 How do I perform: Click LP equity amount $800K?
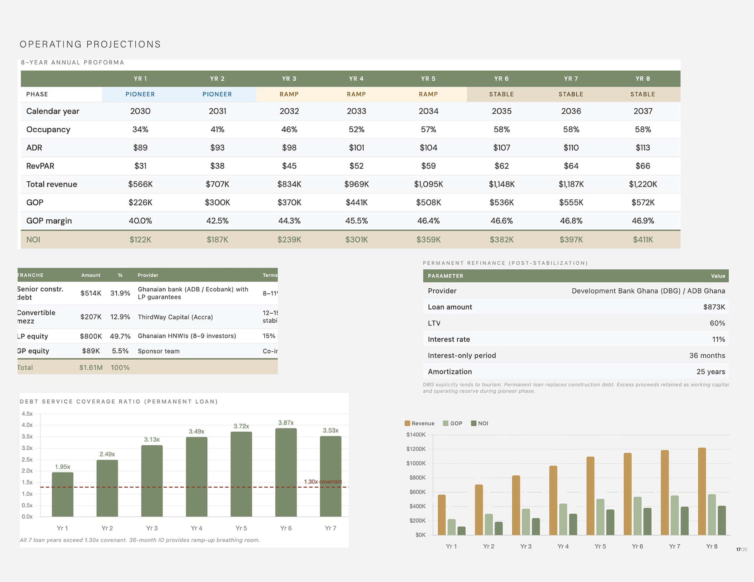pos(91,336)
